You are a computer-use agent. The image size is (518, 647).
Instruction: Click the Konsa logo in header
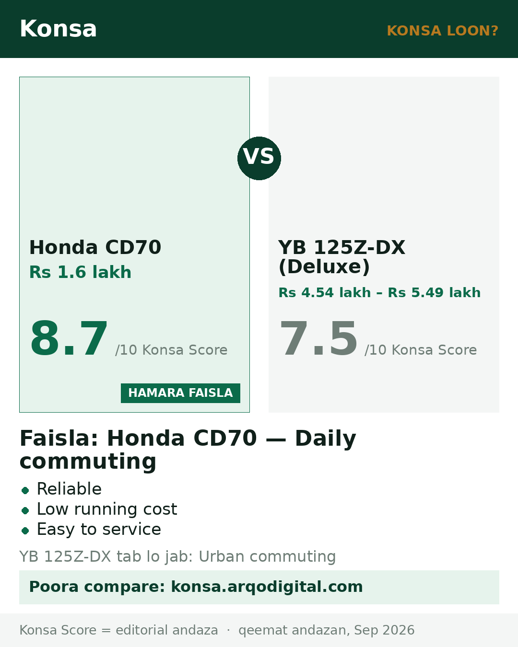[58, 29]
